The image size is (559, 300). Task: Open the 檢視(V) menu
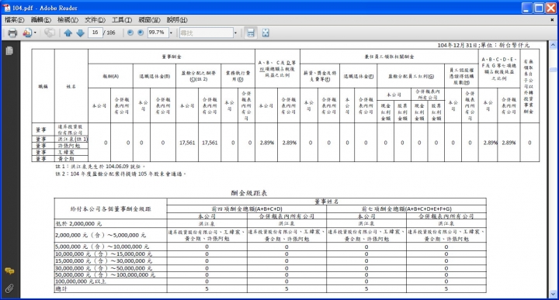click(x=68, y=20)
